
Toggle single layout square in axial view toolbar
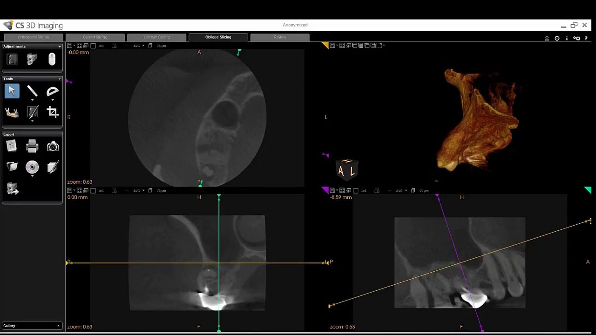93,46
